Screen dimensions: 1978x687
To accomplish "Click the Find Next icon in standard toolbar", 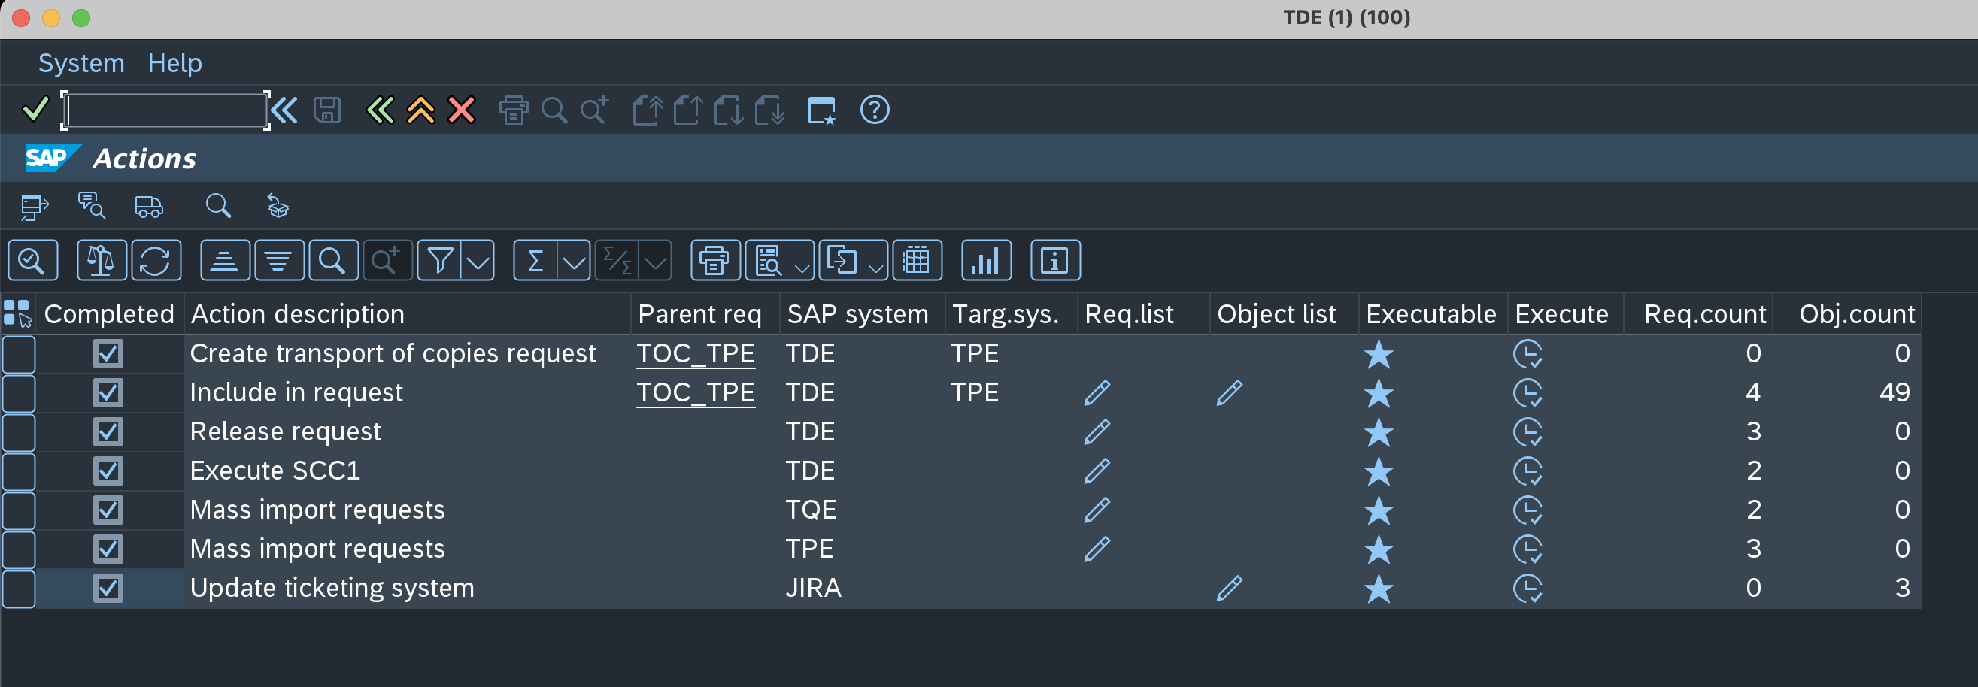I will click(594, 110).
